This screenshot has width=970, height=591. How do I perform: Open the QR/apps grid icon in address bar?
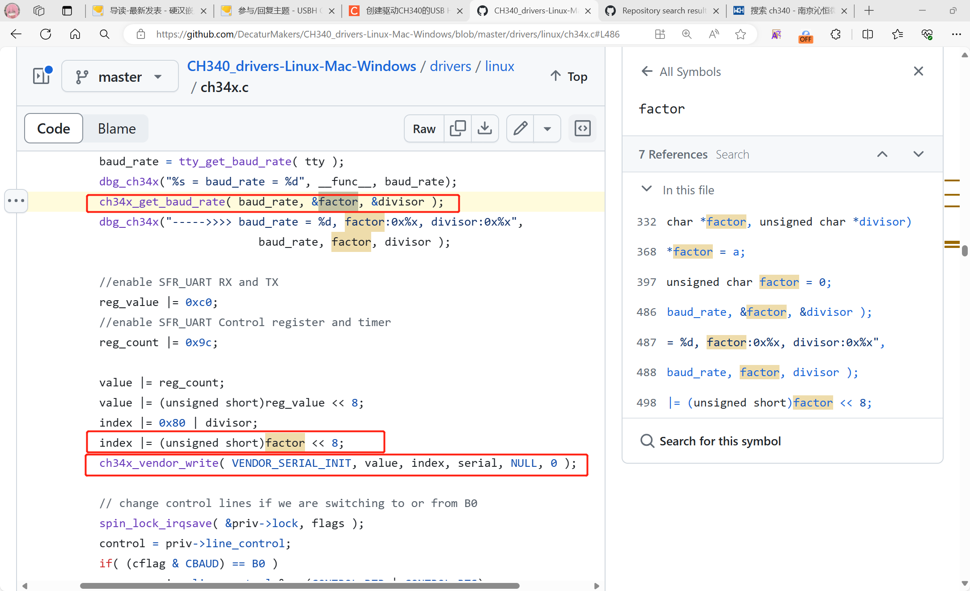pyautogui.click(x=660, y=34)
